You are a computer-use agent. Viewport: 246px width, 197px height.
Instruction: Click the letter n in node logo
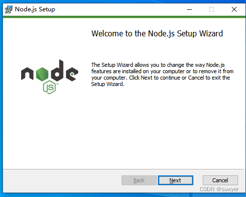pyautogui.click(x=27, y=74)
